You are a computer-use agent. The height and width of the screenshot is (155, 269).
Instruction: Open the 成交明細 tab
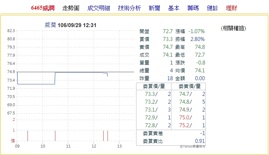click(x=99, y=8)
